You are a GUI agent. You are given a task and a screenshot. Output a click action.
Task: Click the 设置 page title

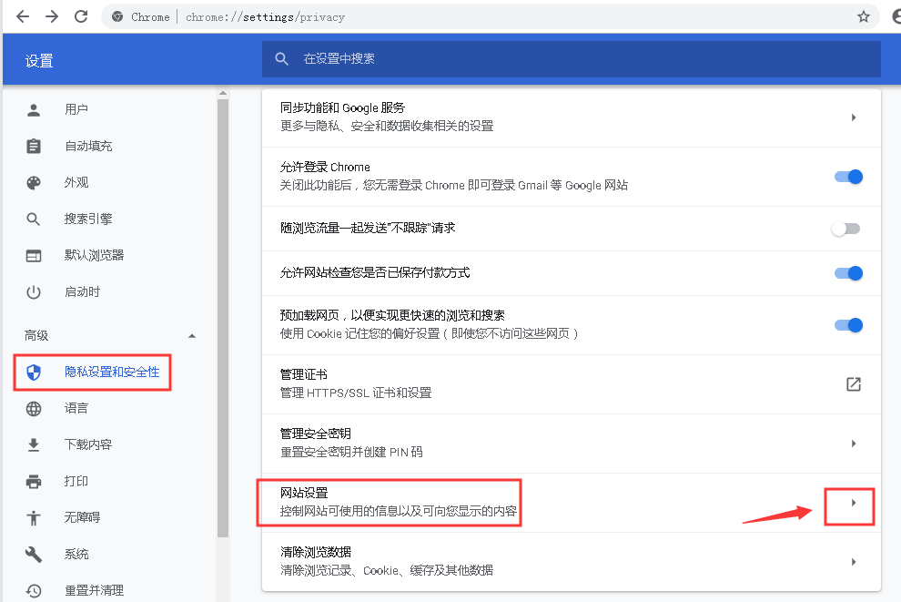click(39, 60)
